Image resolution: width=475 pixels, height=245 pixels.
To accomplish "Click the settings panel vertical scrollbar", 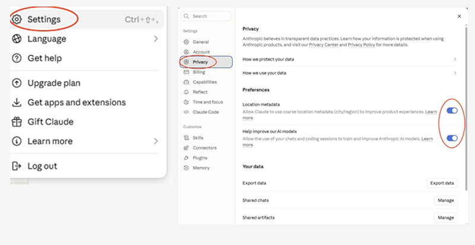I will tap(467, 108).
